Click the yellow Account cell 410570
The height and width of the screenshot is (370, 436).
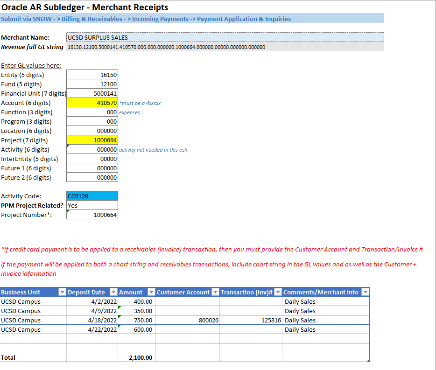point(92,103)
